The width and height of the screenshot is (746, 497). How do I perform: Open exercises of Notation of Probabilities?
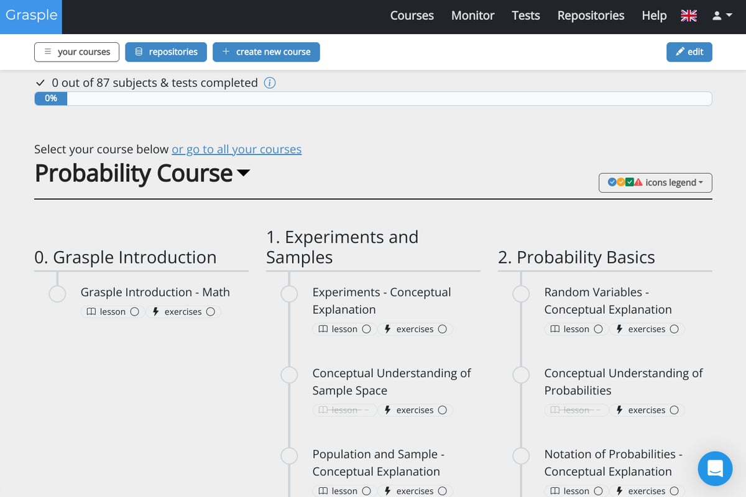647,491
